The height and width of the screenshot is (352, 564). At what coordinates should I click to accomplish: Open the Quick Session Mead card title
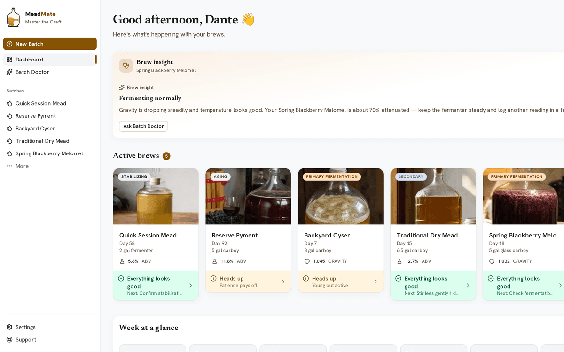click(x=148, y=235)
